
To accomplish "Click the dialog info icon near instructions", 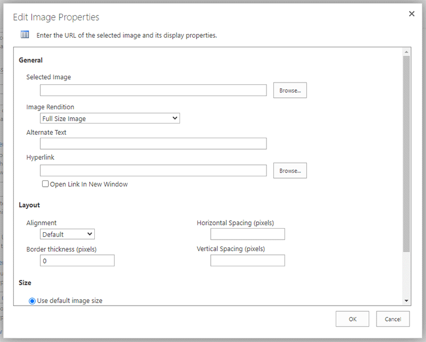I will (25, 35).
